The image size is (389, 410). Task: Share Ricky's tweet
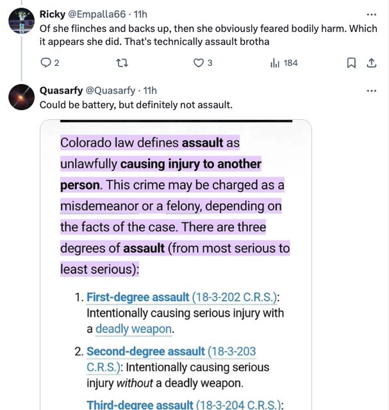point(370,63)
